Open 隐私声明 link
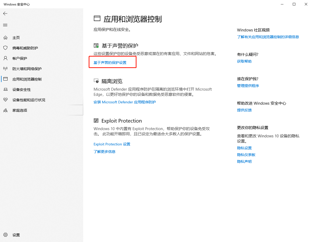The image size is (312, 242). coord(244,162)
